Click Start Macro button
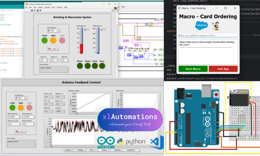This screenshot has height=156, width=260. (193, 69)
